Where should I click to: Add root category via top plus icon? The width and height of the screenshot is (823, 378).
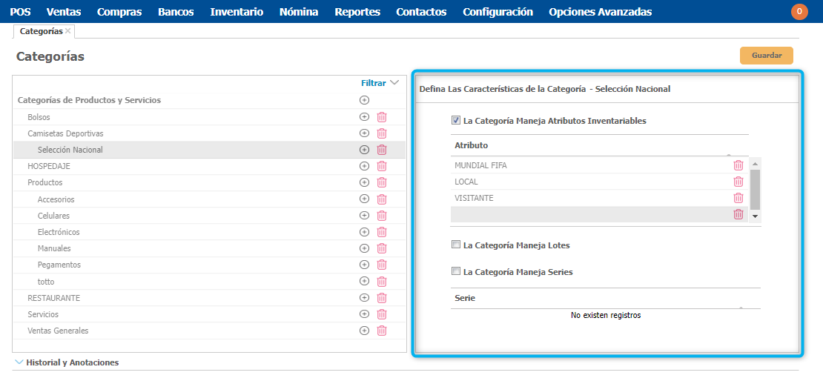(x=364, y=100)
